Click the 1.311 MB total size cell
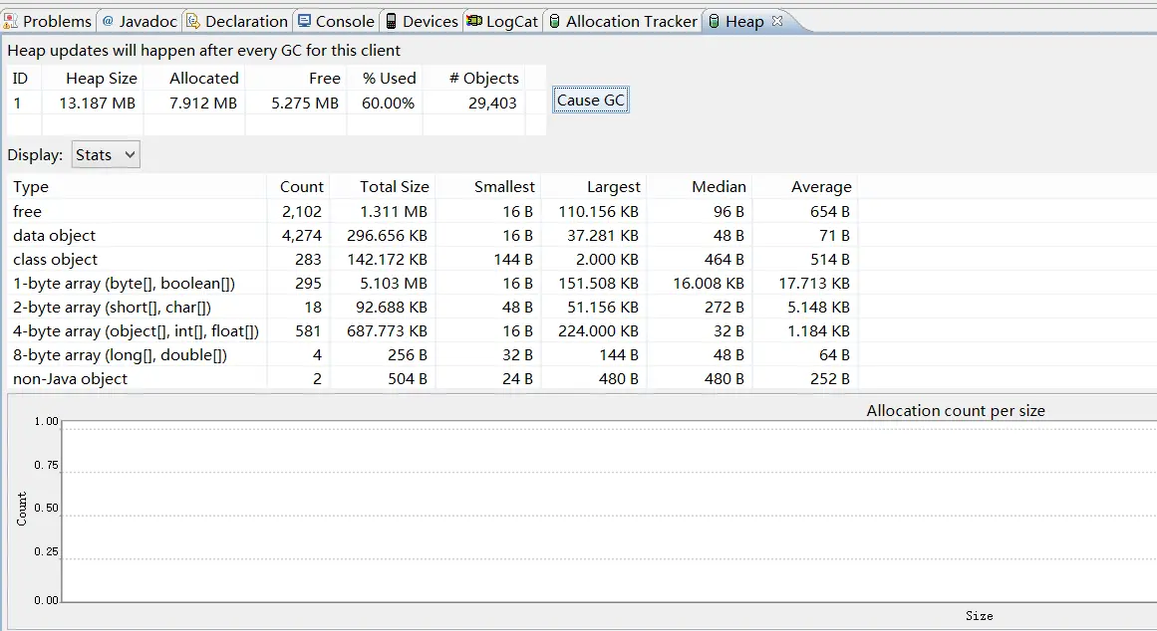This screenshot has width=1157, height=631. 394,212
